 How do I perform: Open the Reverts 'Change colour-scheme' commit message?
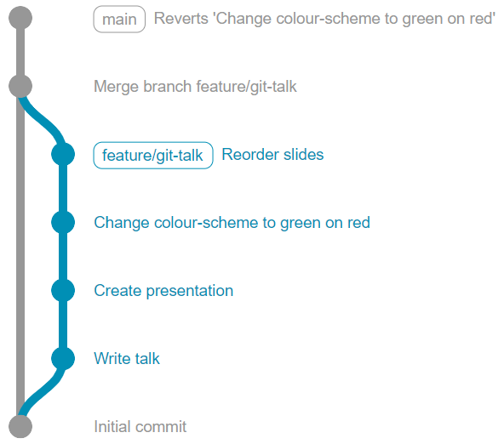pos(324,19)
